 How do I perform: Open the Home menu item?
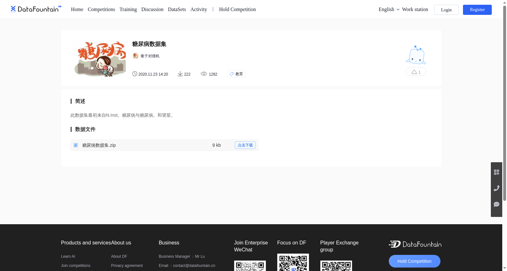click(x=77, y=9)
